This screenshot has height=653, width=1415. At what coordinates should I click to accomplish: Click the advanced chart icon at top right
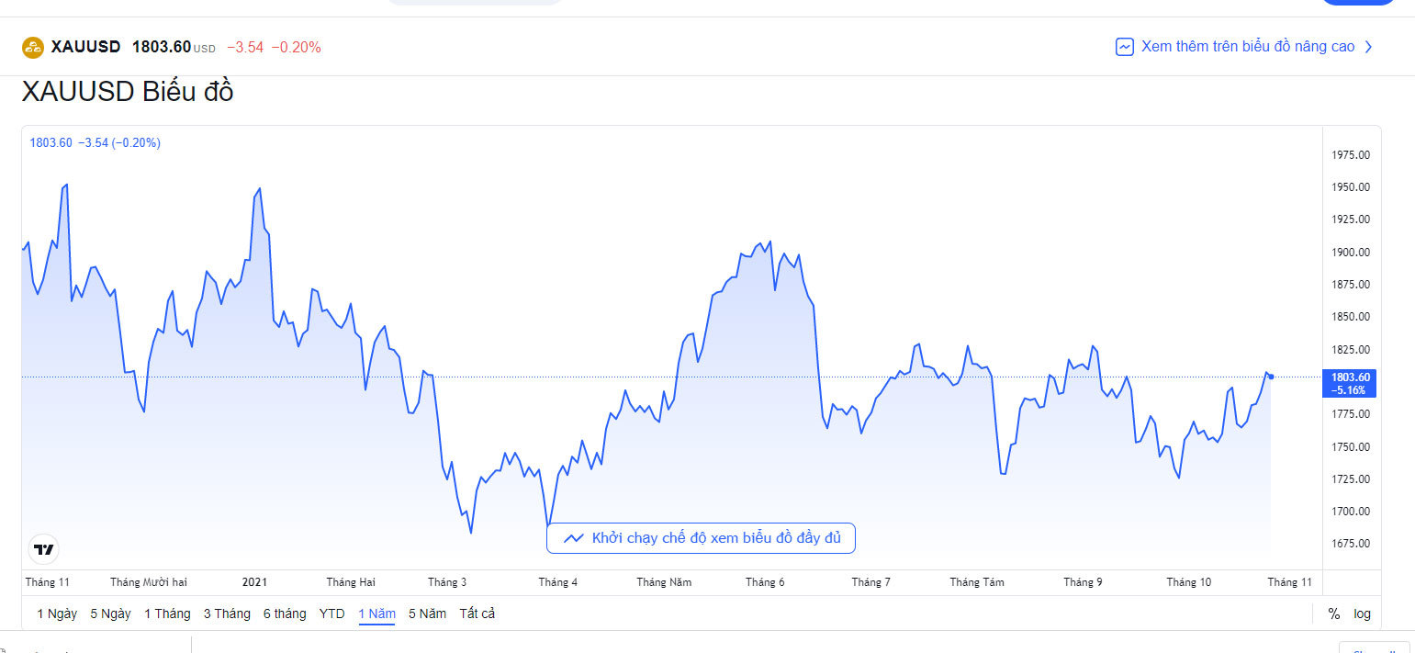[x=1124, y=47]
